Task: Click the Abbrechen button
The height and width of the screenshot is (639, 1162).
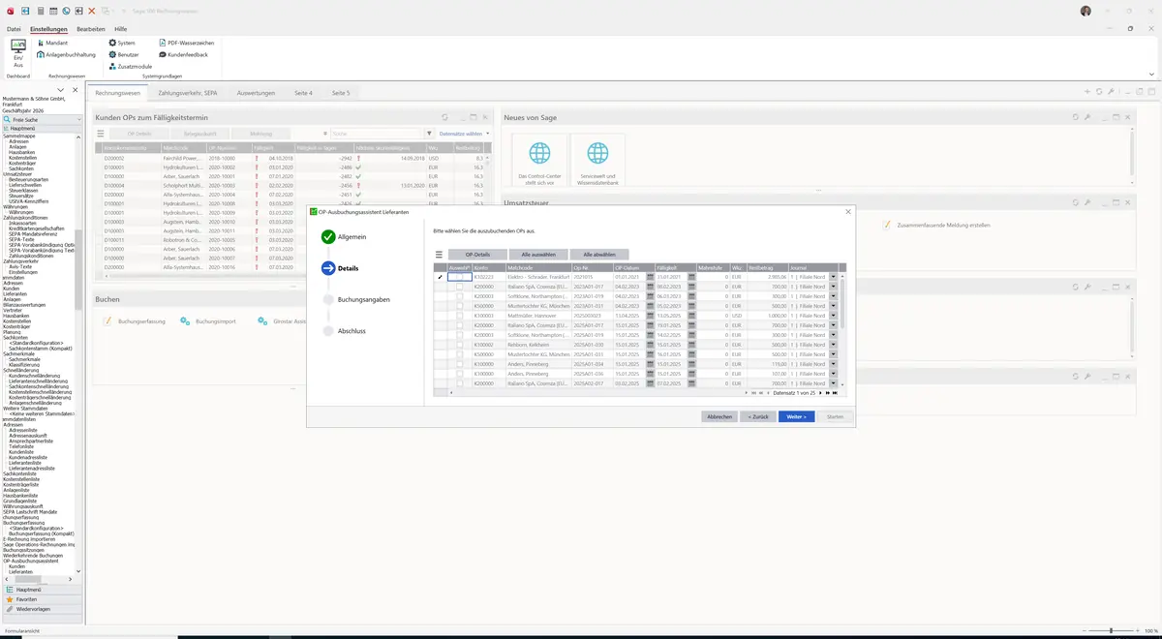Action: pyautogui.click(x=719, y=416)
